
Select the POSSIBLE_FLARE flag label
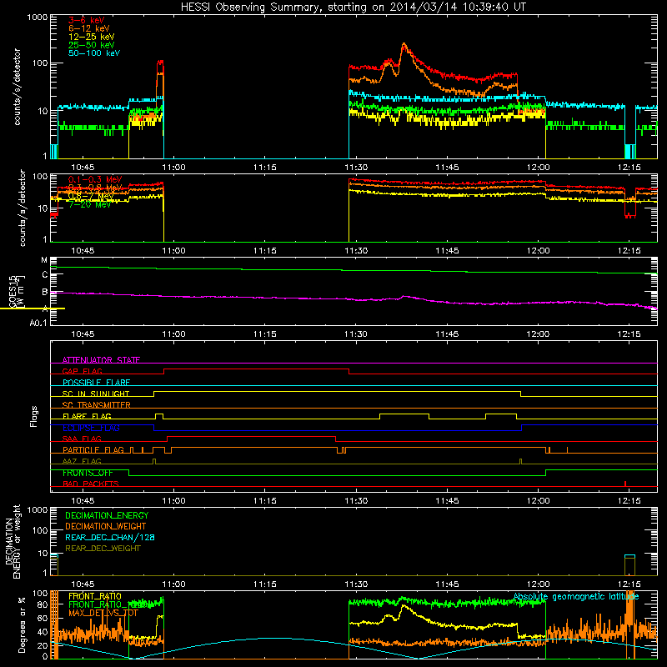[x=96, y=383]
